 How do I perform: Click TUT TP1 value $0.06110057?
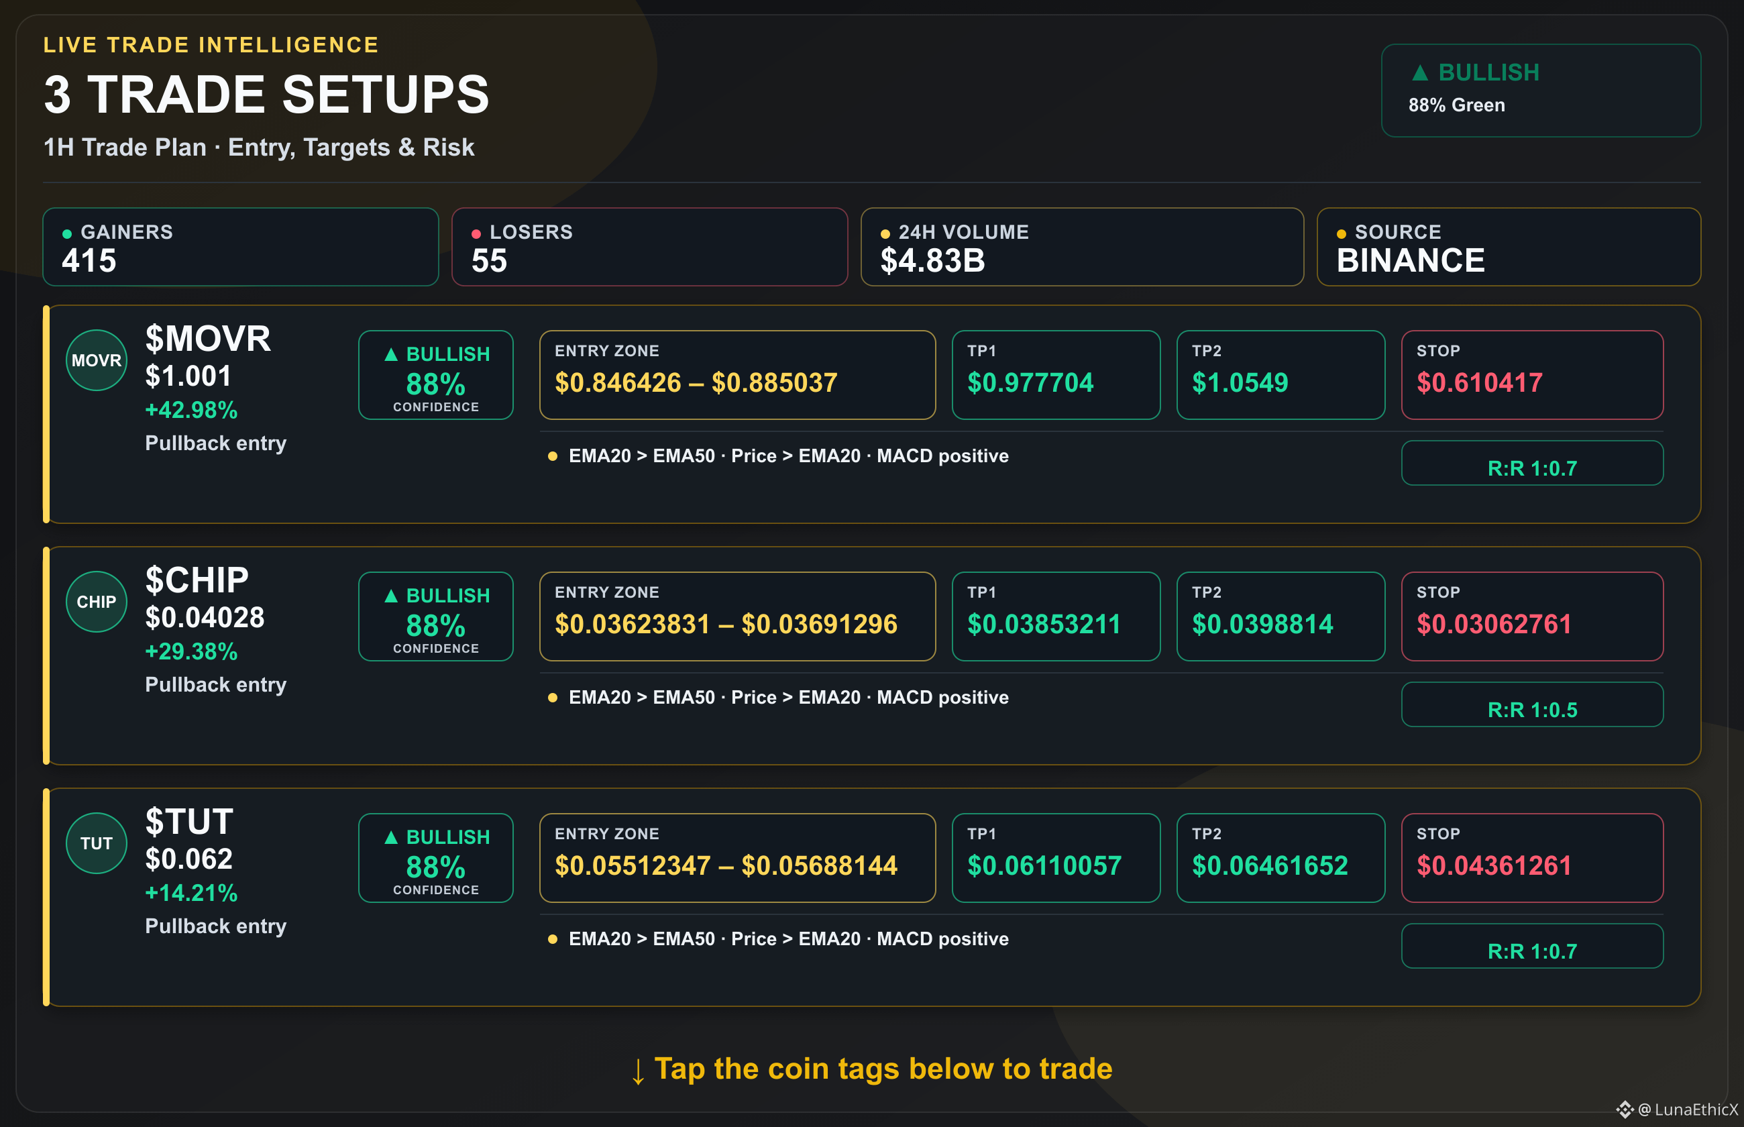click(x=1044, y=866)
